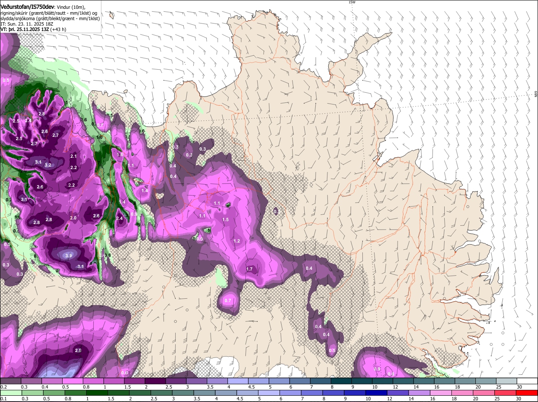Click the 25 swatch in the snow legend
The width and height of the screenshot is (538, 402).
coord(507,381)
